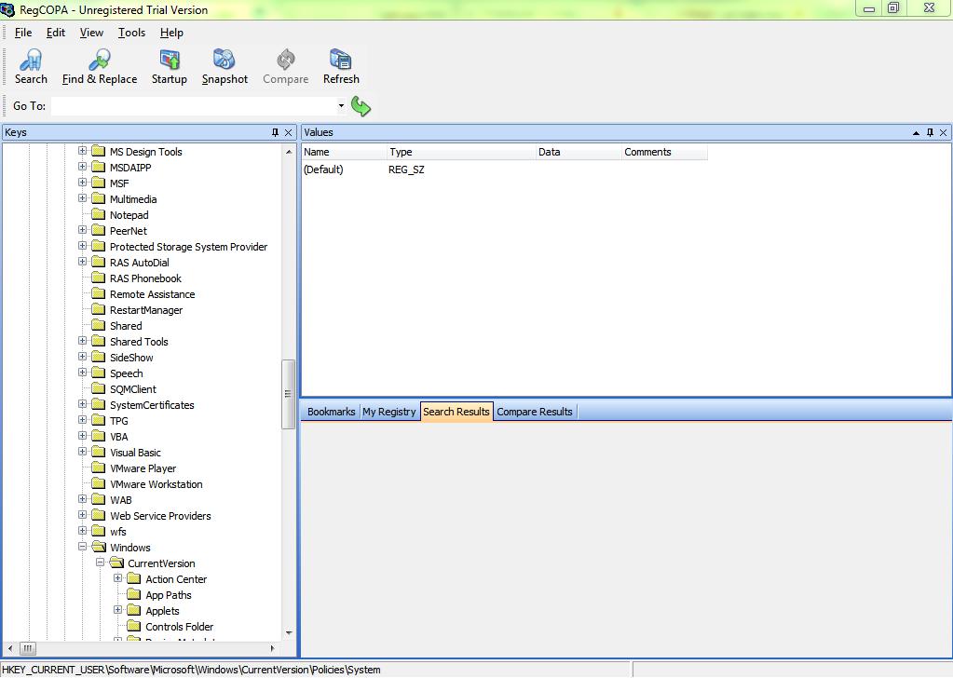Close the Values panel
The height and width of the screenshot is (678, 953).
tap(944, 133)
